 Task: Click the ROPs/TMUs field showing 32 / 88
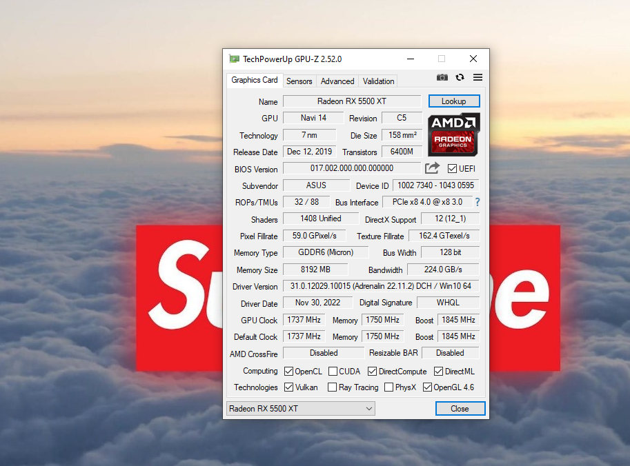point(306,202)
